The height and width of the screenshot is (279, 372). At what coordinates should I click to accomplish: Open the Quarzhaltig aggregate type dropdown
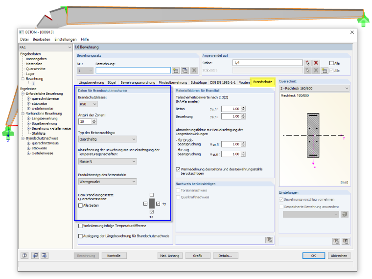108,139
